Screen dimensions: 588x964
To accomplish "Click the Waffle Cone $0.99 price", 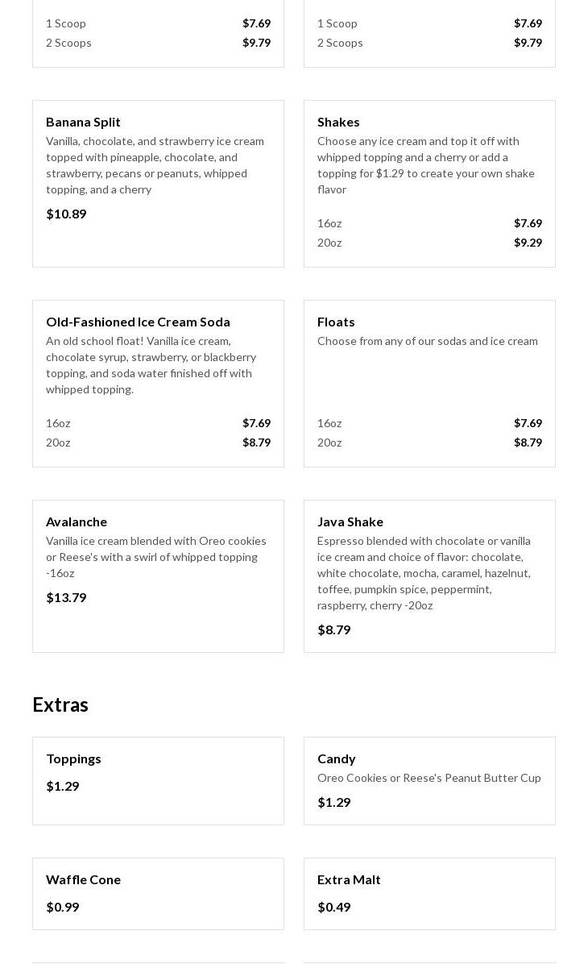I will click(63, 907).
